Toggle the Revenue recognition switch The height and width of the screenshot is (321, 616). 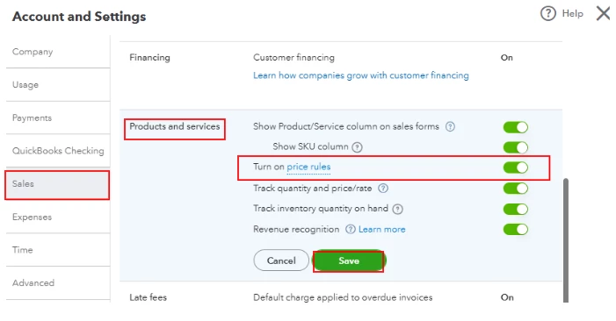pyautogui.click(x=516, y=229)
